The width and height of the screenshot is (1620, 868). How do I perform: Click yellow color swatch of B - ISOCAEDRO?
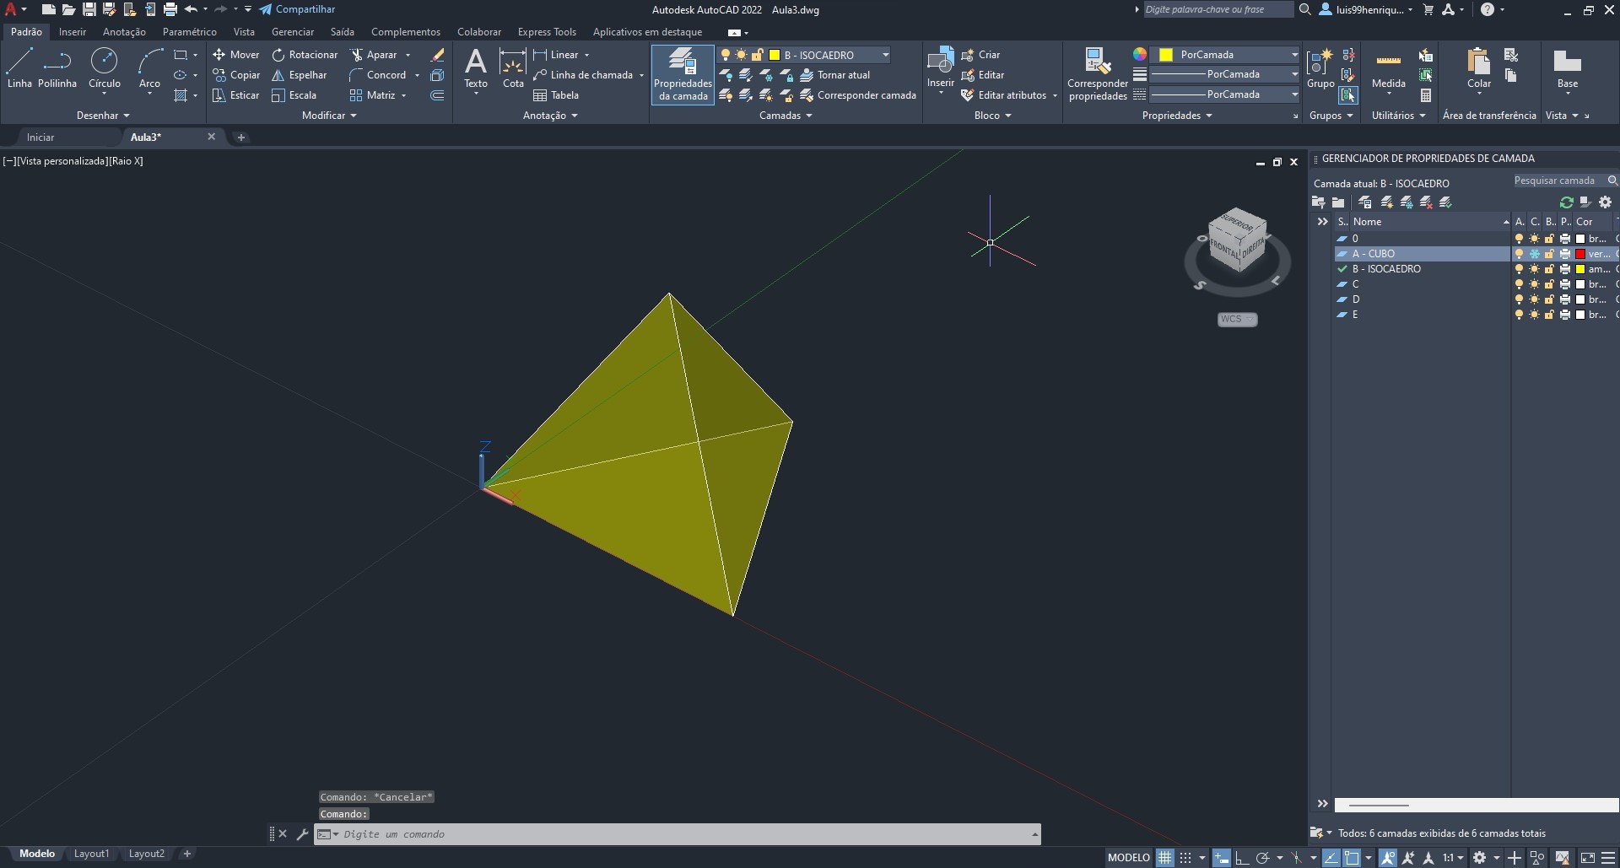(x=1580, y=269)
